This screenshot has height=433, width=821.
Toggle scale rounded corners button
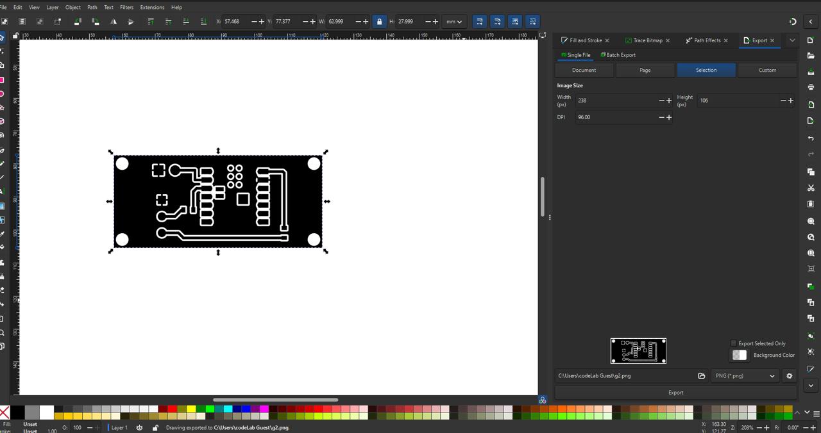497,21
